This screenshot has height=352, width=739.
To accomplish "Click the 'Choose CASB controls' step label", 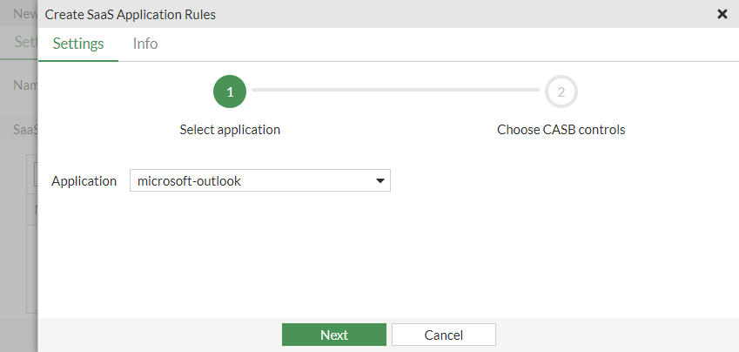I will 561,130.
